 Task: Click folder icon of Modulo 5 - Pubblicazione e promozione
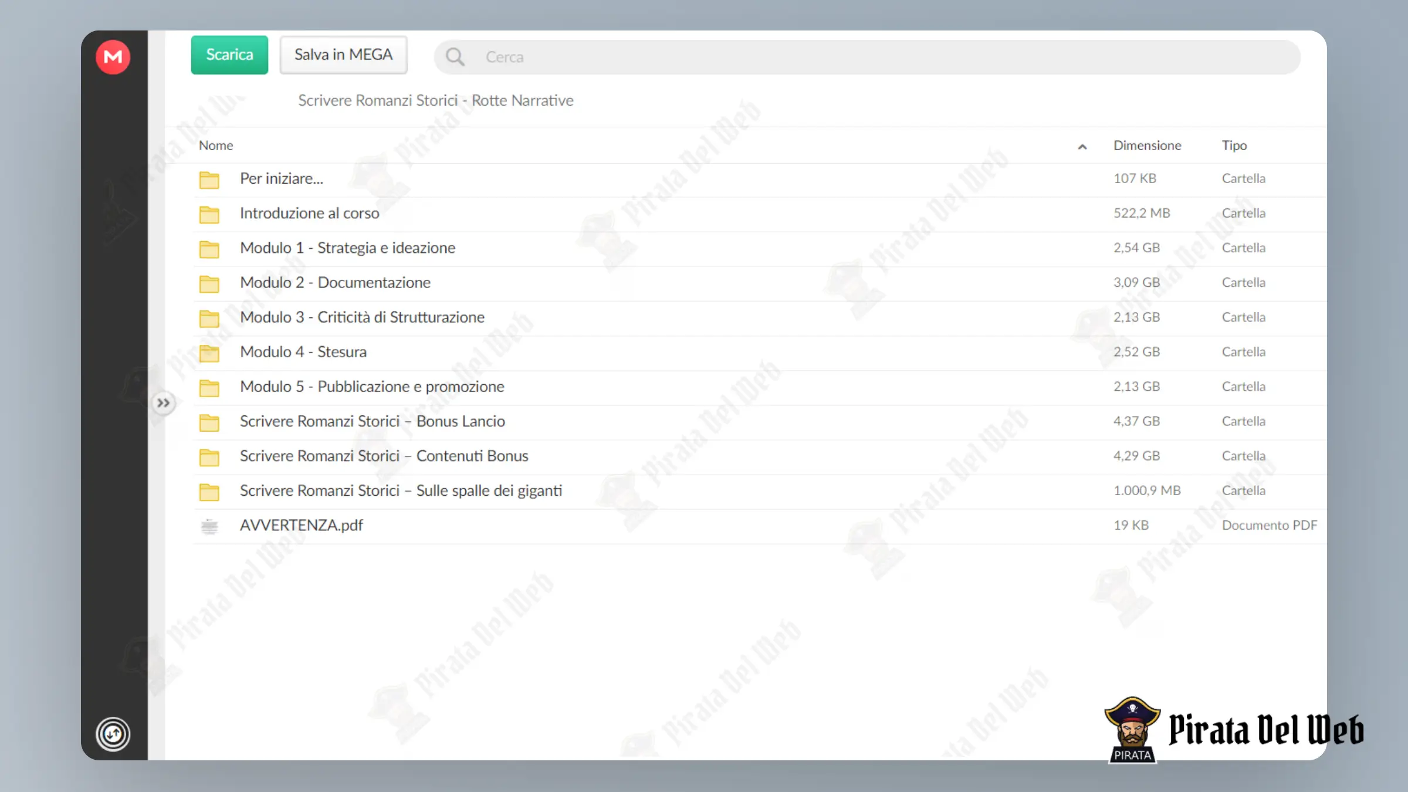click(209, 387)
